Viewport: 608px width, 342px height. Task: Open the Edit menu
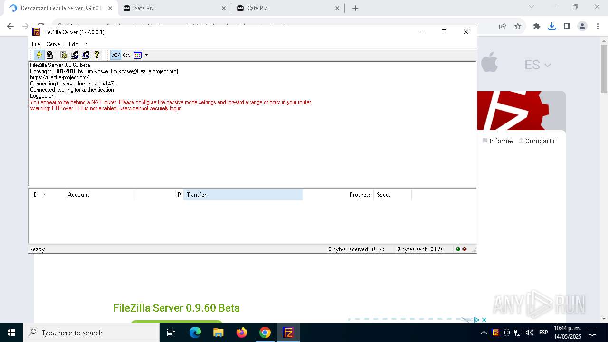click(74, 44)
